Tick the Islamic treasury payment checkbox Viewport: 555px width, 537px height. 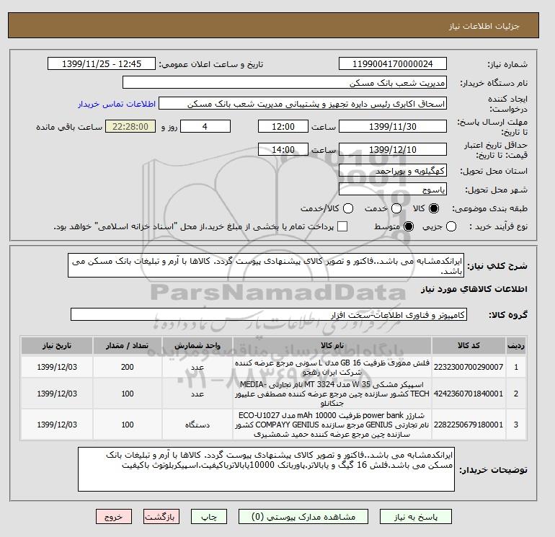pos(342,226)
